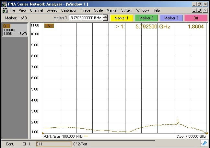
Task: Select the S11 trace status panel
Action: click(x=15, y=30)
